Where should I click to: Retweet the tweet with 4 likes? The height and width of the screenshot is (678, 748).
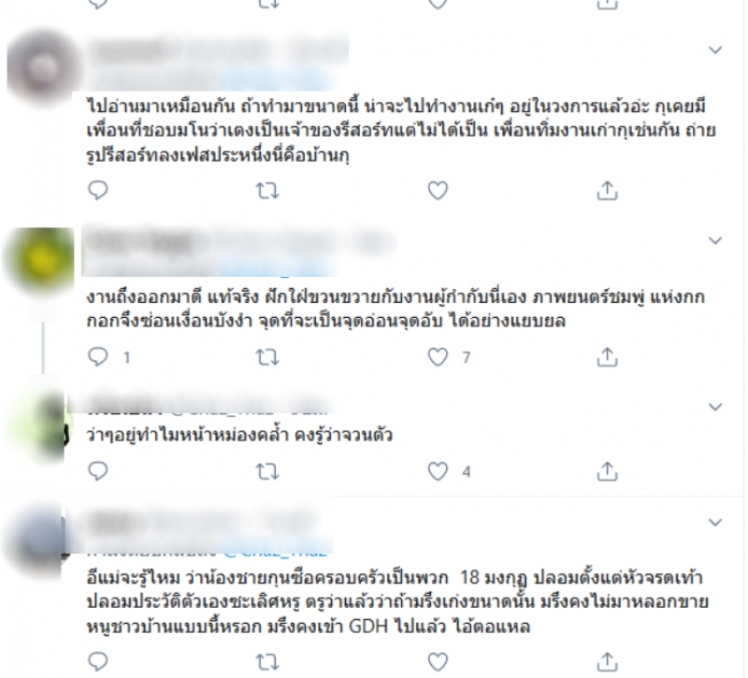pos(267,472)
